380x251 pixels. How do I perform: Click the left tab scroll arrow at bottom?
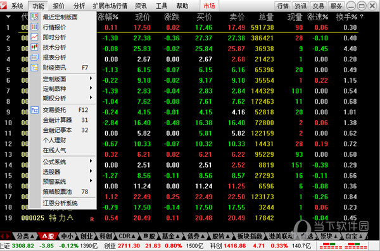[2, 236]
